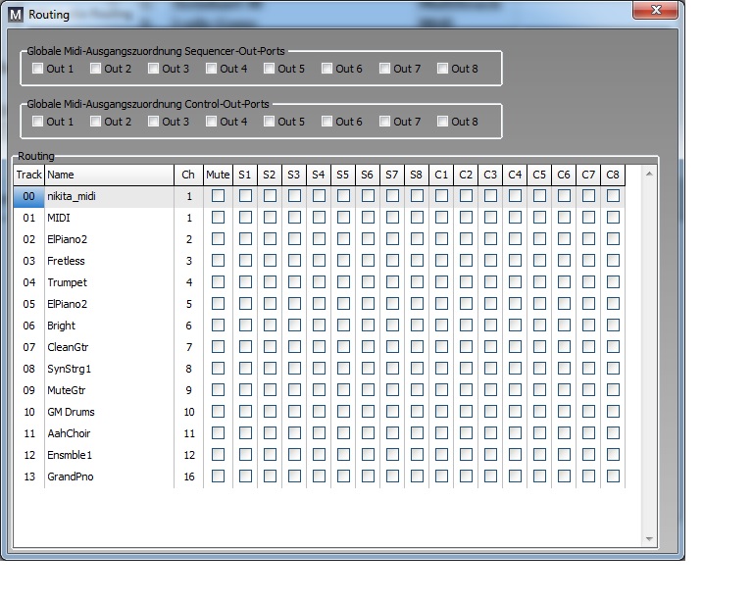The image size is (753, 602).
Task: Click the Mute column header
Action: click(218, 175)
